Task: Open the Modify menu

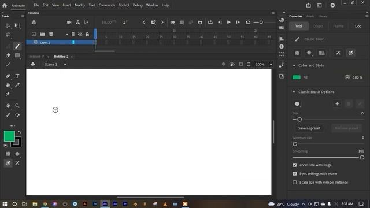Action: tap(80, 5)
